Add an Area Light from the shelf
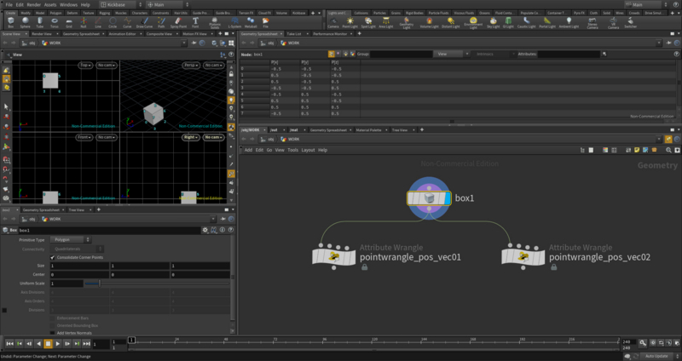The width and height of the screenshot is (682, 361). coord(386,22)
